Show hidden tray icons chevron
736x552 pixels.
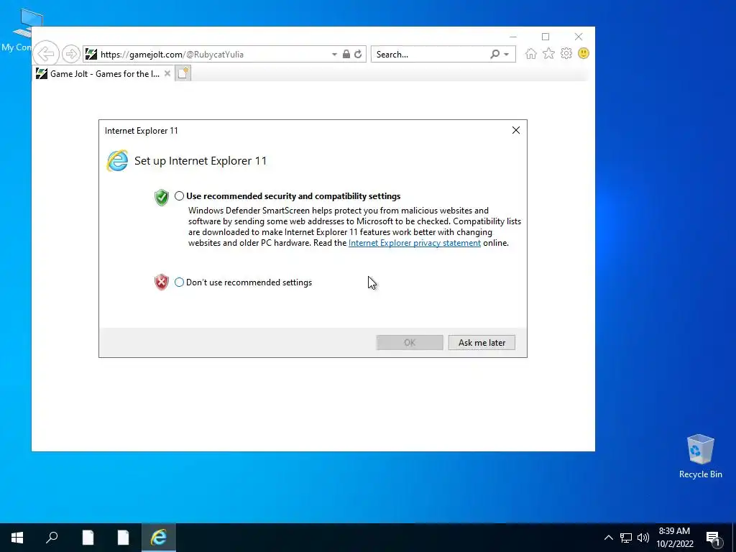(608, 538)
